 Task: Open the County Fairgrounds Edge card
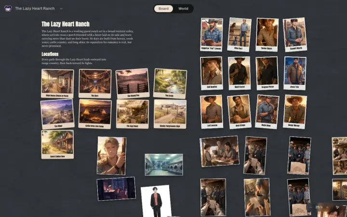pos(170,114)
